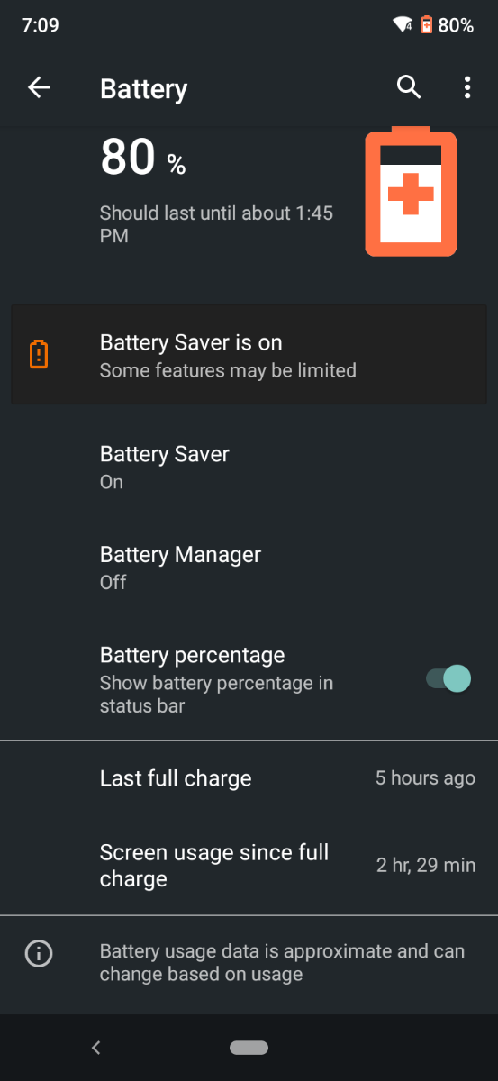
Task: Tap the back arrow icon
Action: 39,87
